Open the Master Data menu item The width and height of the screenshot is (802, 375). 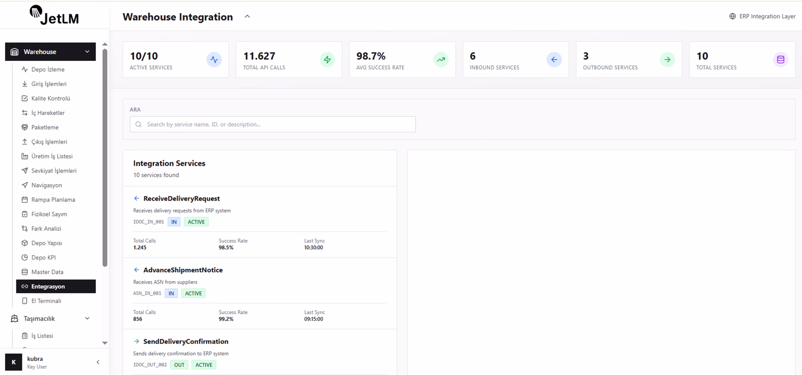[47, 272]
